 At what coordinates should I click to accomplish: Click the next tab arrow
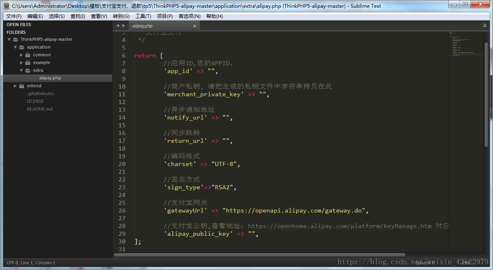(124, 26)
